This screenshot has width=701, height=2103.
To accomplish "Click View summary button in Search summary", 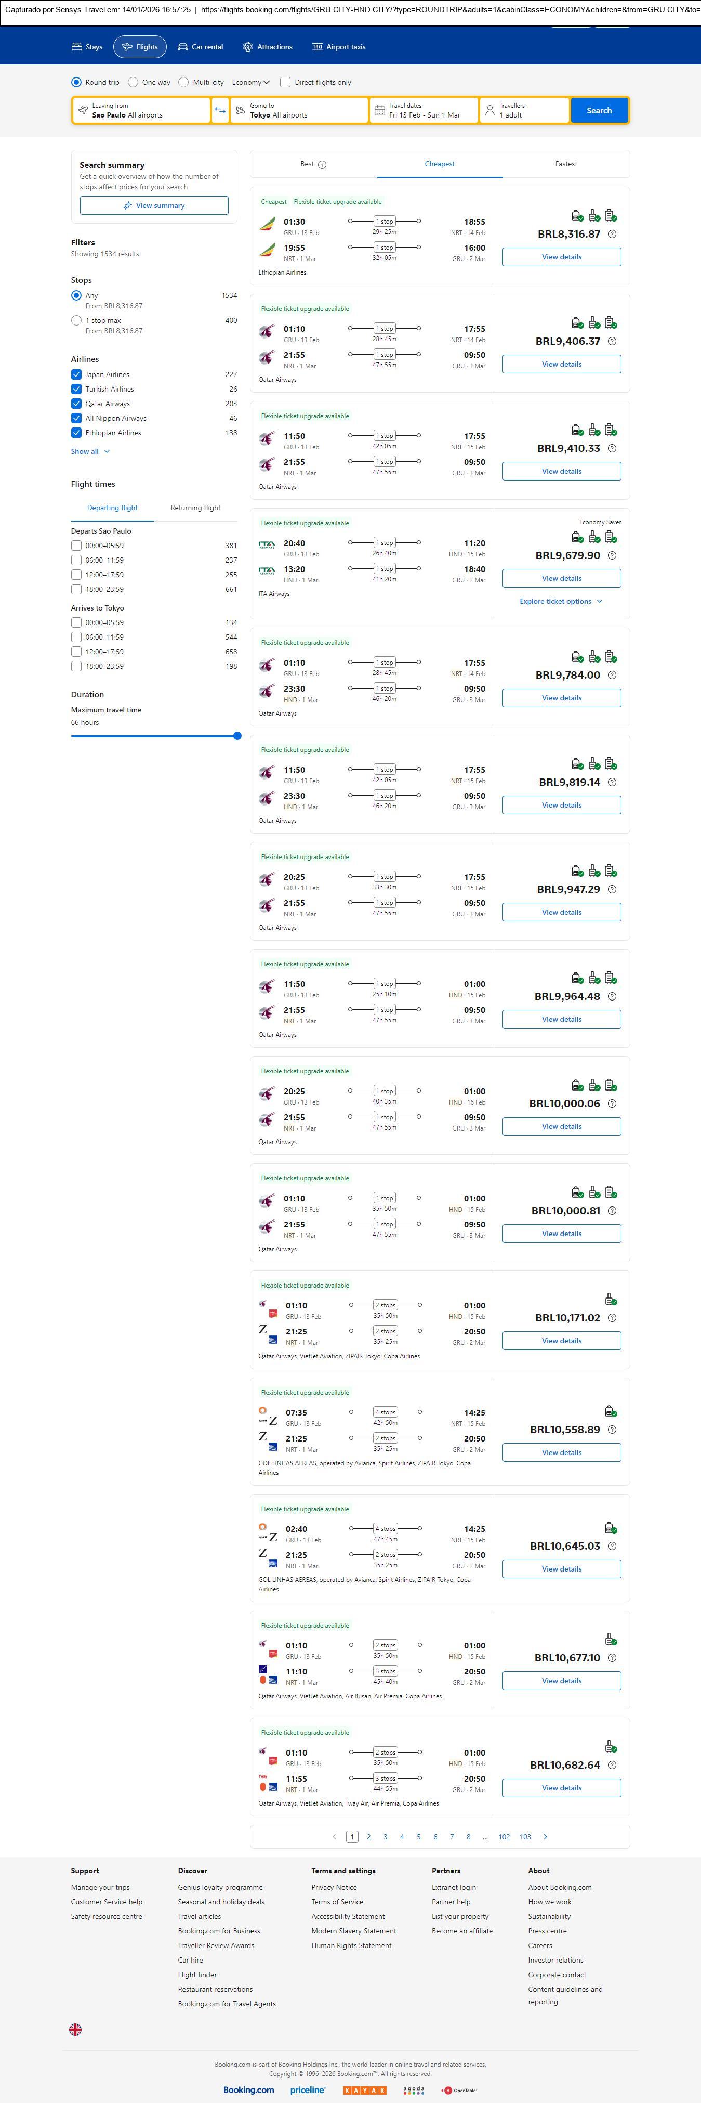I will pos(154,206).
